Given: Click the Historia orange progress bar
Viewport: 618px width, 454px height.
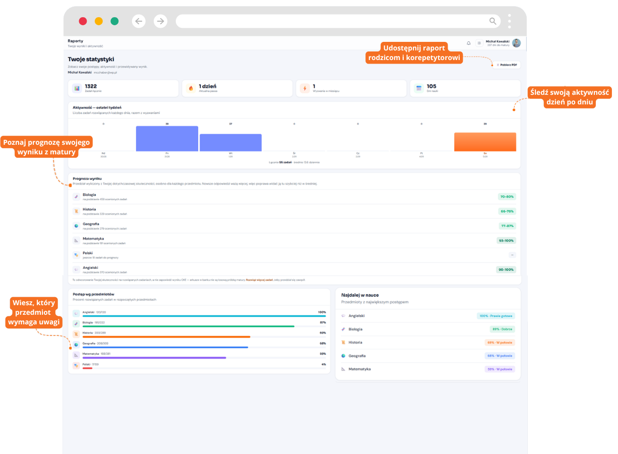Looking at the screenshot, I should coord(166,337).
